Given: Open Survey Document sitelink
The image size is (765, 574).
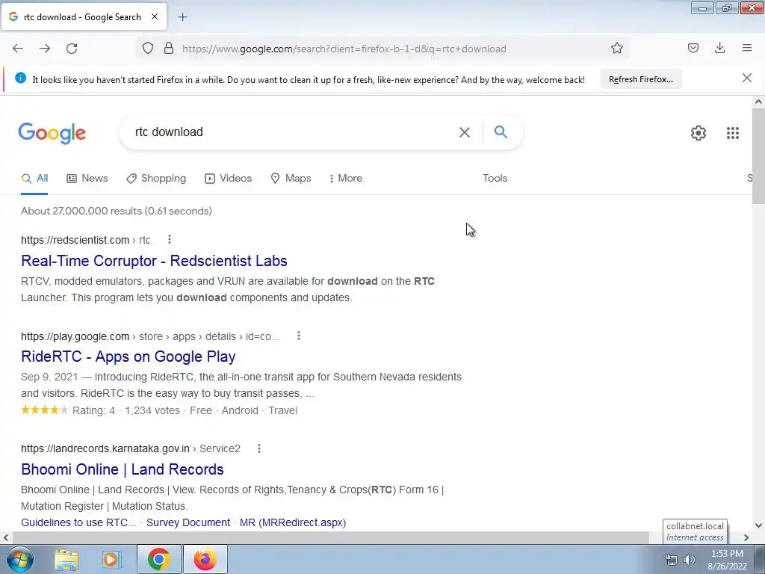Looking at the screenshot, I should pyautogui.click(x=188, y=522).
